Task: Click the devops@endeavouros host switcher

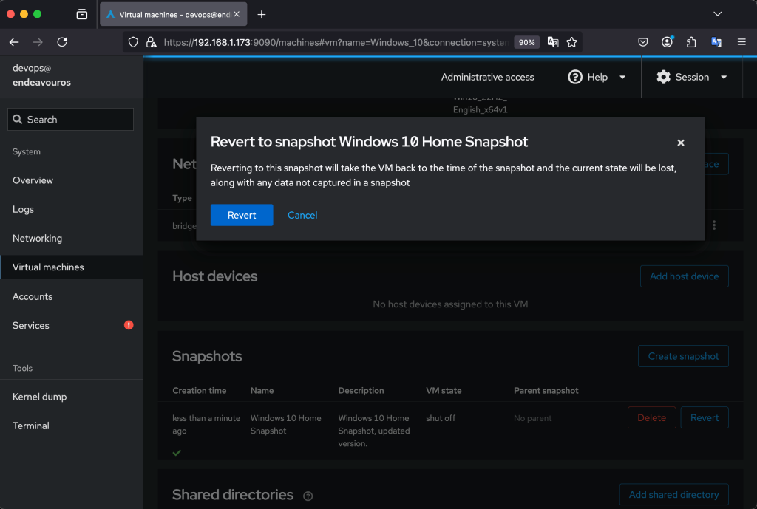Action: coord(72,76)
